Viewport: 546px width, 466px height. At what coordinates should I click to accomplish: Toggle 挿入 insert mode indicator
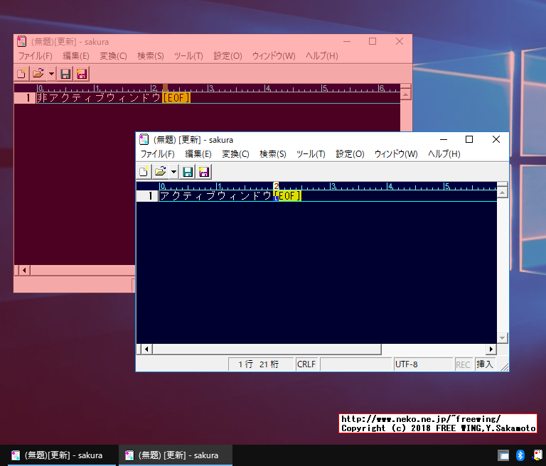[485, 364]
